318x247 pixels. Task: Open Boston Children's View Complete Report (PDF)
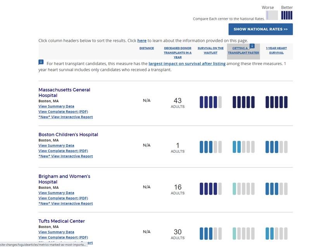pyautogui.click(x=63, y=151)
